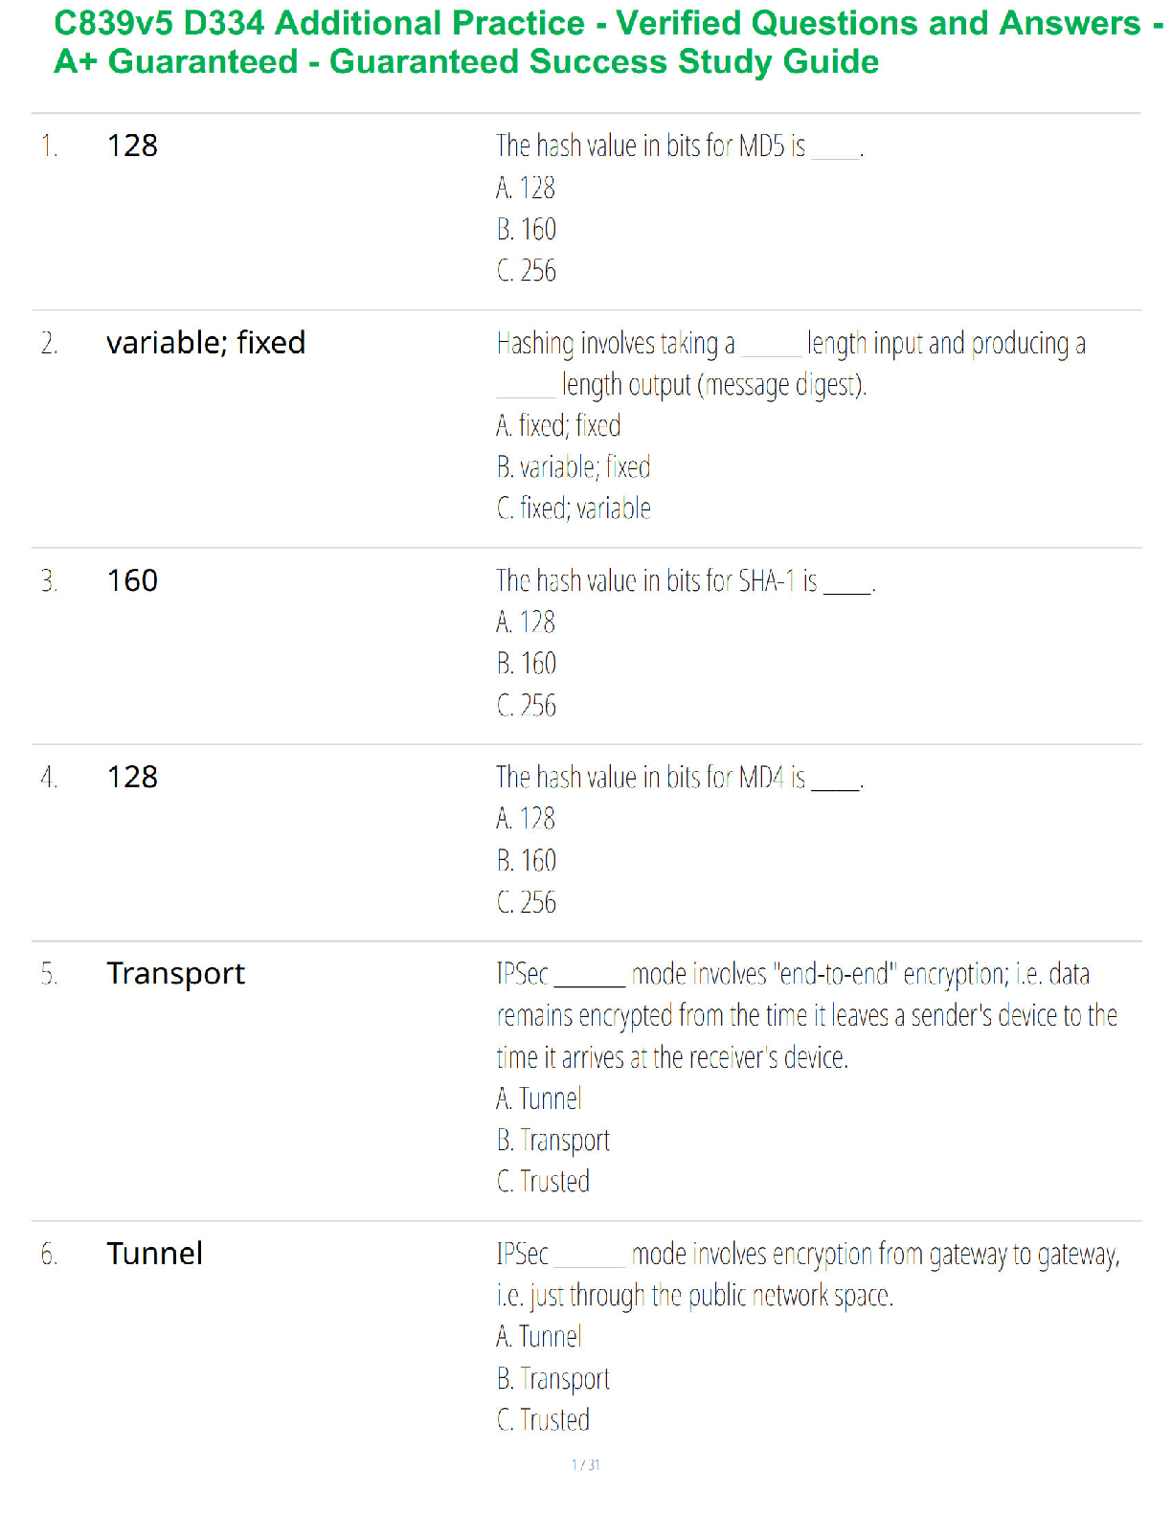Click the green study guide title heading

(x=609, y=42)
